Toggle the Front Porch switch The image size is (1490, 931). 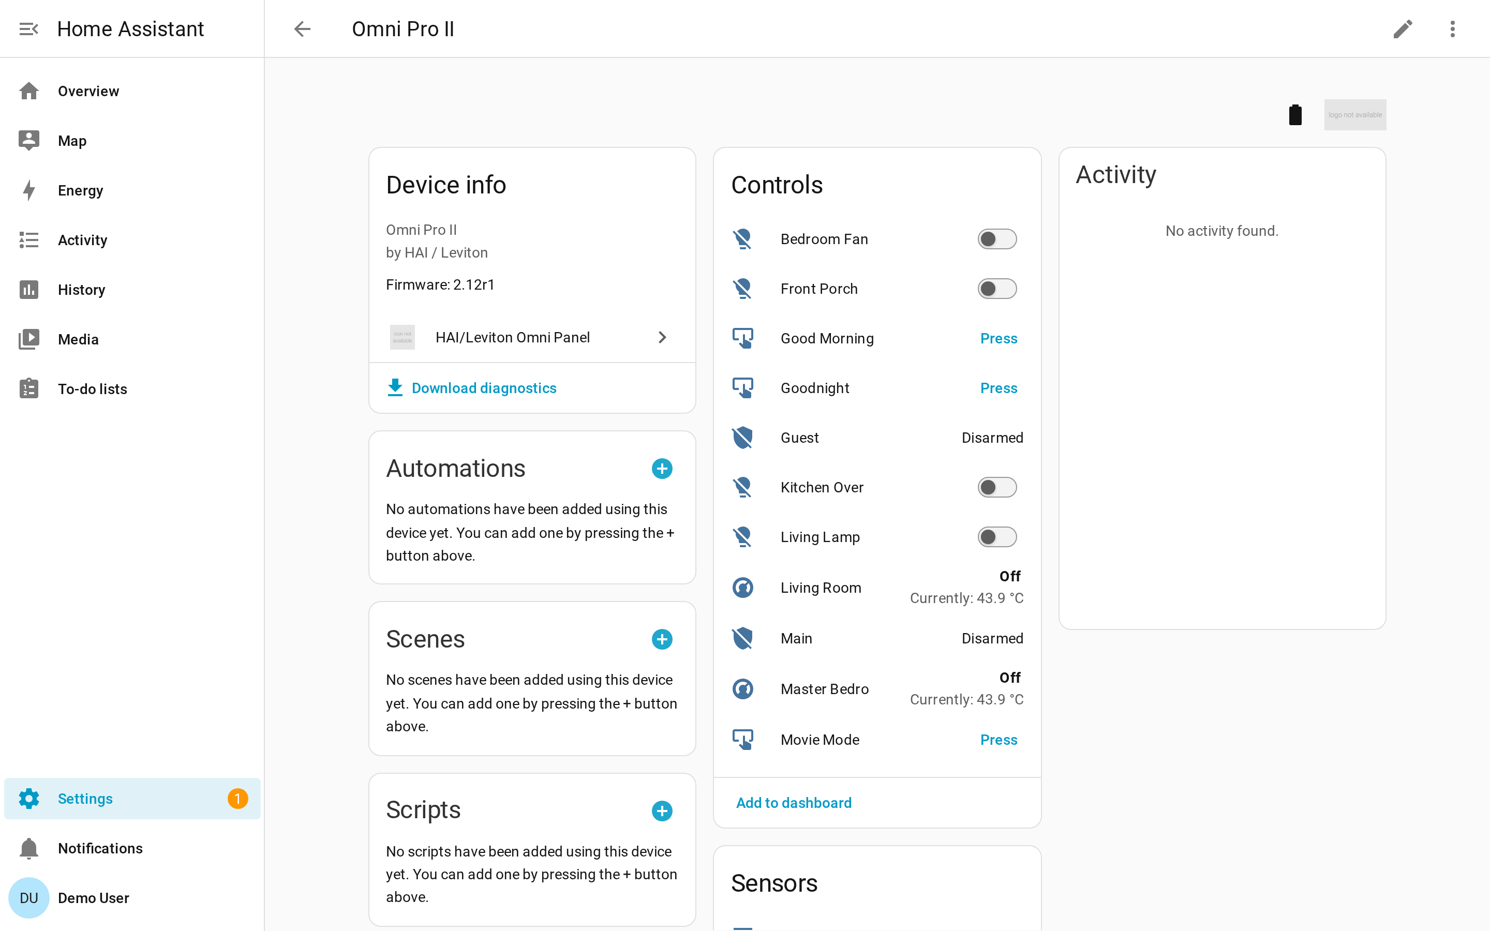pos(997,289)
